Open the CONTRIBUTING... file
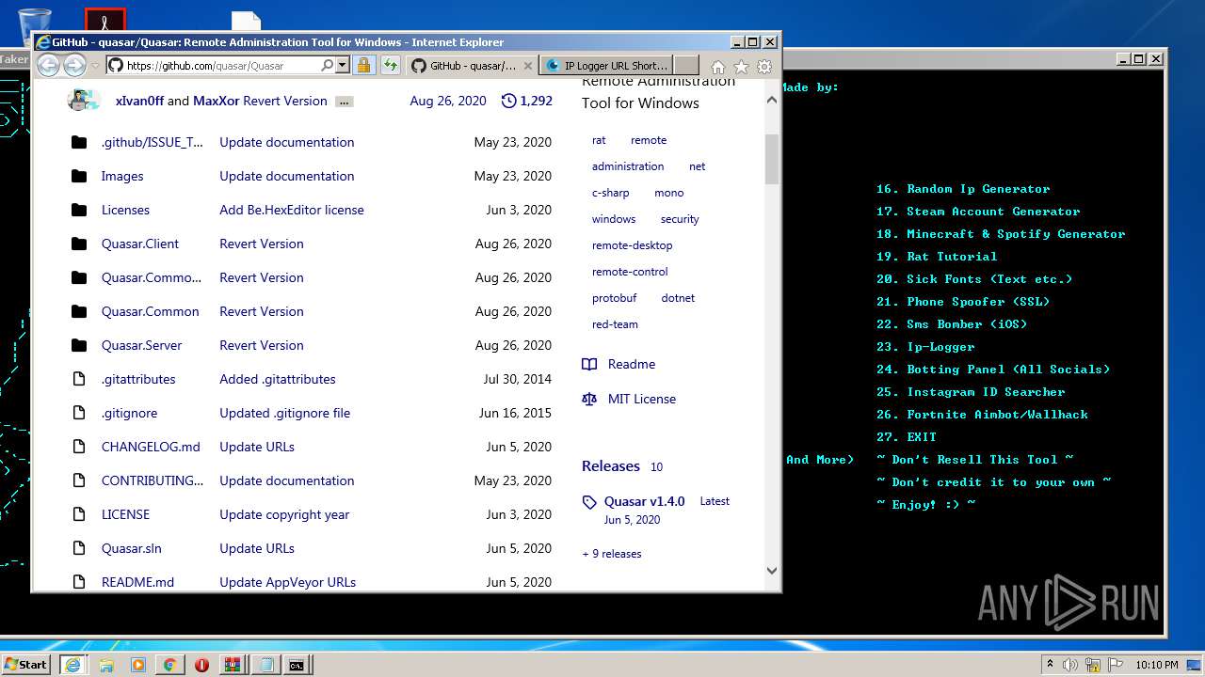Image resolution: width=1205 pixels, height=677 pixels. coord(152,480)
